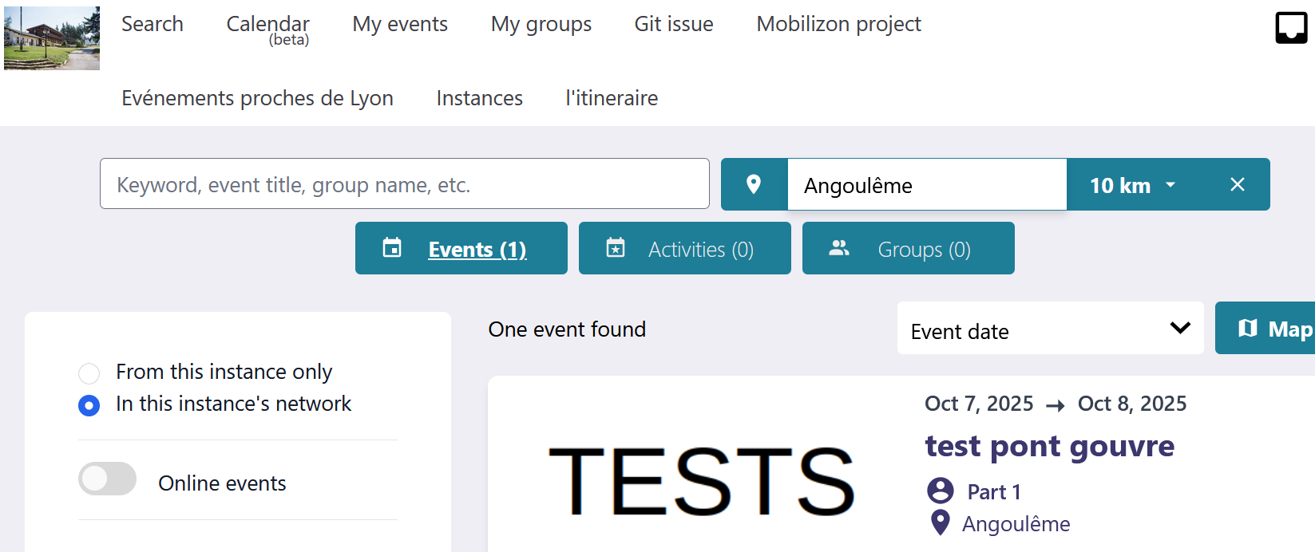Click the Part 1 organizer avatar icon
Image resolution: width=1315 pixels, height=552 pixels.
pyautogui.click(x=941, y=491)
